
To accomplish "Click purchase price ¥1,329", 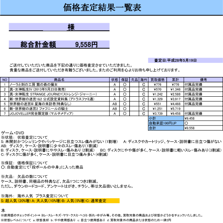I will pyautogui.click(x=157, y=99).
